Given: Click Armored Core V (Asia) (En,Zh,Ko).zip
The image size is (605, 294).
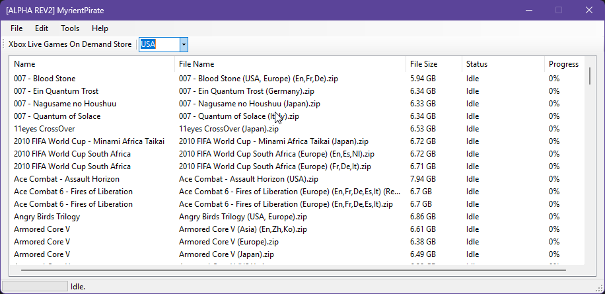Looking at the screenshot, I should coord(243,229).
